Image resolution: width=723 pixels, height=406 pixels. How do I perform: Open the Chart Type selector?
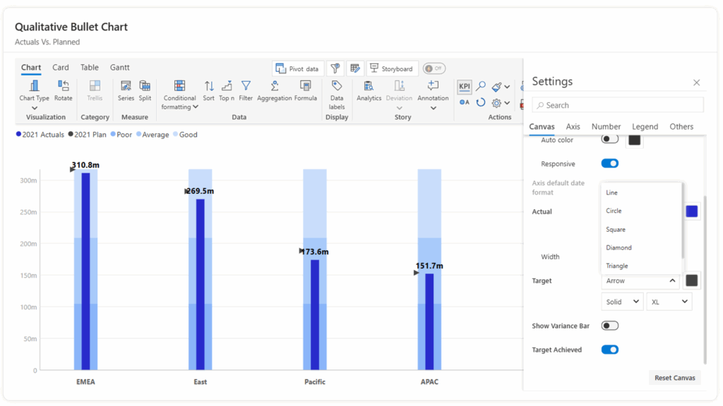[34, 91]
